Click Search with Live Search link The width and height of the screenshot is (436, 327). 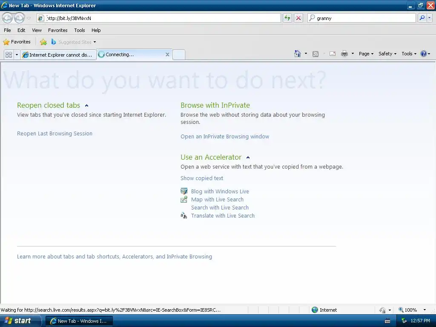(x=220, y=207)
